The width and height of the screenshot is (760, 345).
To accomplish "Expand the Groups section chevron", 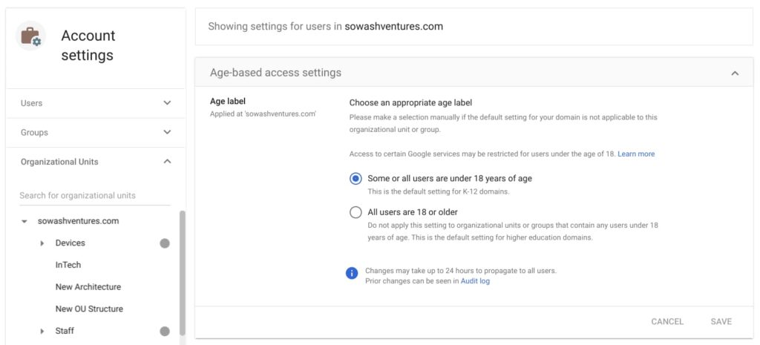I will tap(167, 132).
